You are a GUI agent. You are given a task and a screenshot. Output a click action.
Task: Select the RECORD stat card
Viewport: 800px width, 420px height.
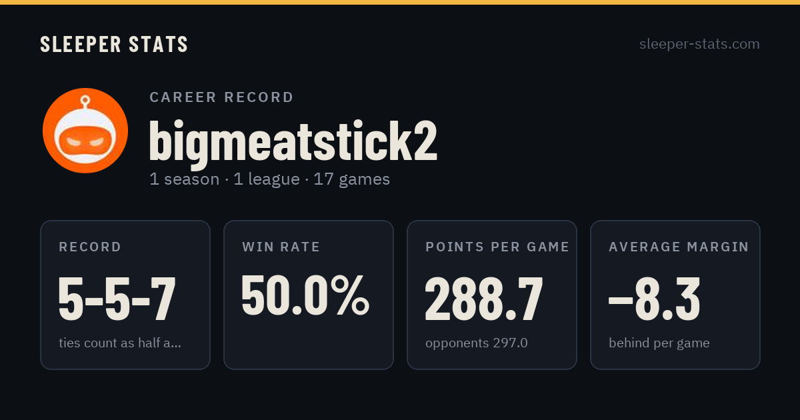125,295
